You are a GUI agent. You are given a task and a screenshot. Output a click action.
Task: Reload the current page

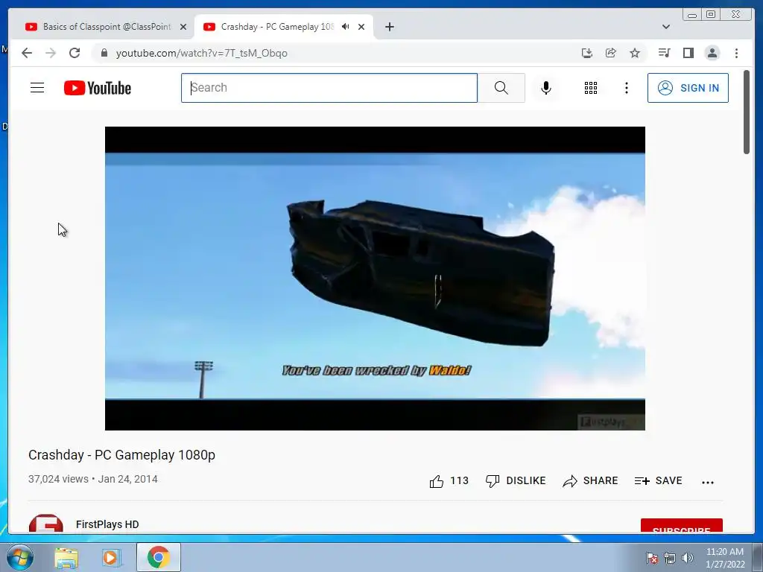(x=75, y=53)
